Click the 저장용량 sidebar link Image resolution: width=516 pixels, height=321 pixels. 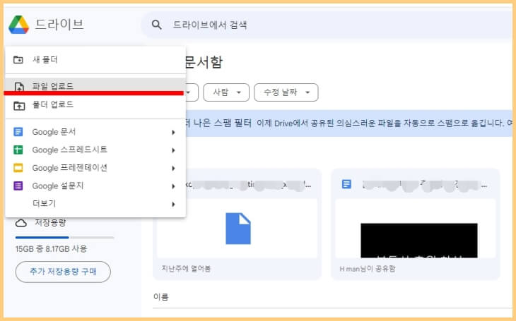[x=50, y=223]
